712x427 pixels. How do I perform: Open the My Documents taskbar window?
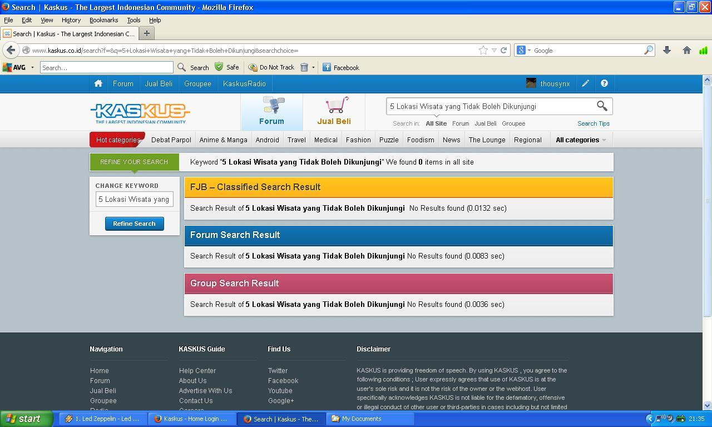(370, 419)
